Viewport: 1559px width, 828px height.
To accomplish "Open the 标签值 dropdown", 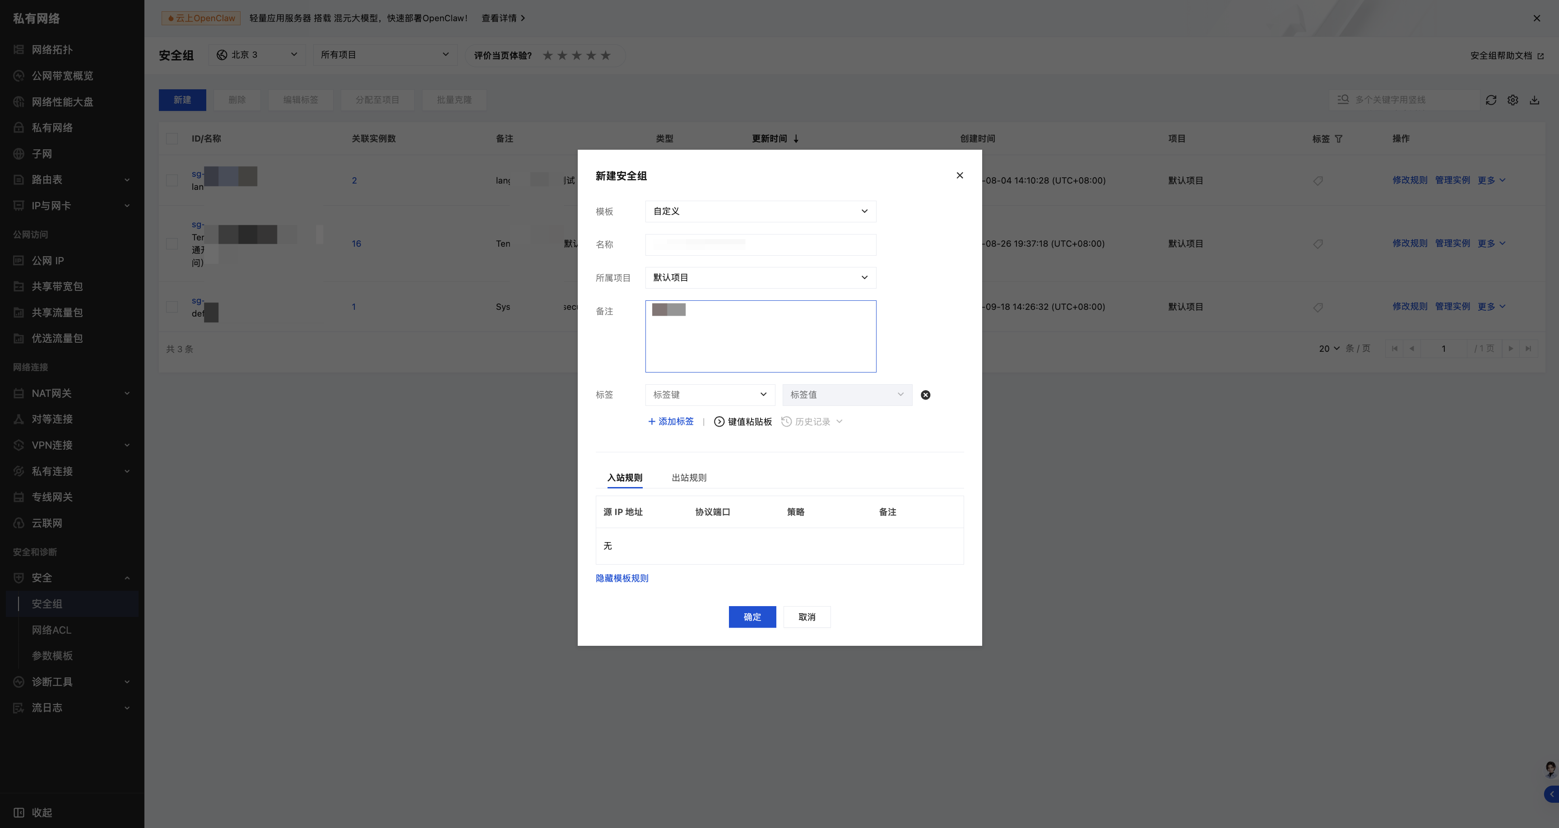I will [x=847, y=395].
